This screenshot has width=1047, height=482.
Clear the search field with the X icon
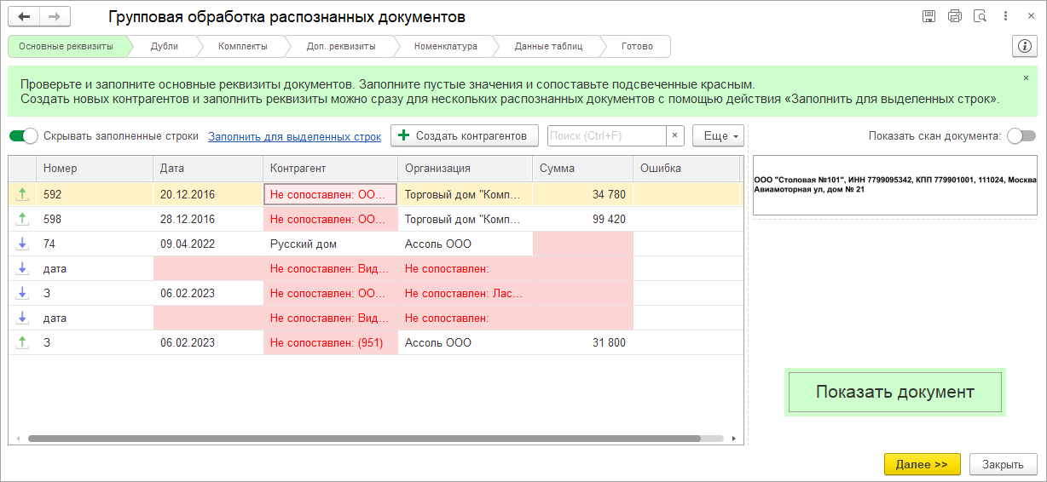(x=674, y=135)
